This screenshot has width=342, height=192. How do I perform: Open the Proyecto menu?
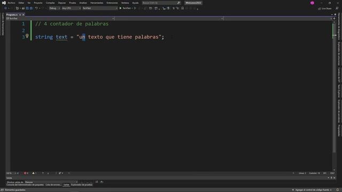[38, 3]
